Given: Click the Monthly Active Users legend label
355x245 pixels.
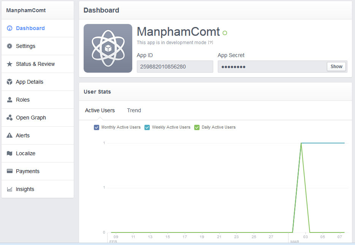Looking at the screenshot, I should pyautogui.click(x=121, y=127).
